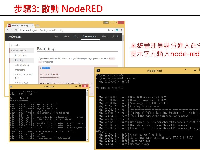
Task: Minimize the large node-red console window
Action: (195, 70)
